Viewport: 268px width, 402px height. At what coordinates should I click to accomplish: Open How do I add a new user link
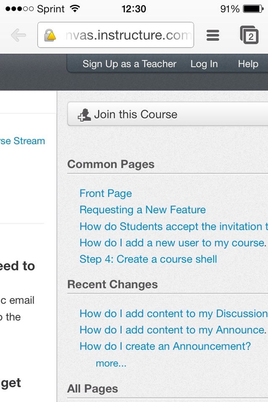[172, 243]
